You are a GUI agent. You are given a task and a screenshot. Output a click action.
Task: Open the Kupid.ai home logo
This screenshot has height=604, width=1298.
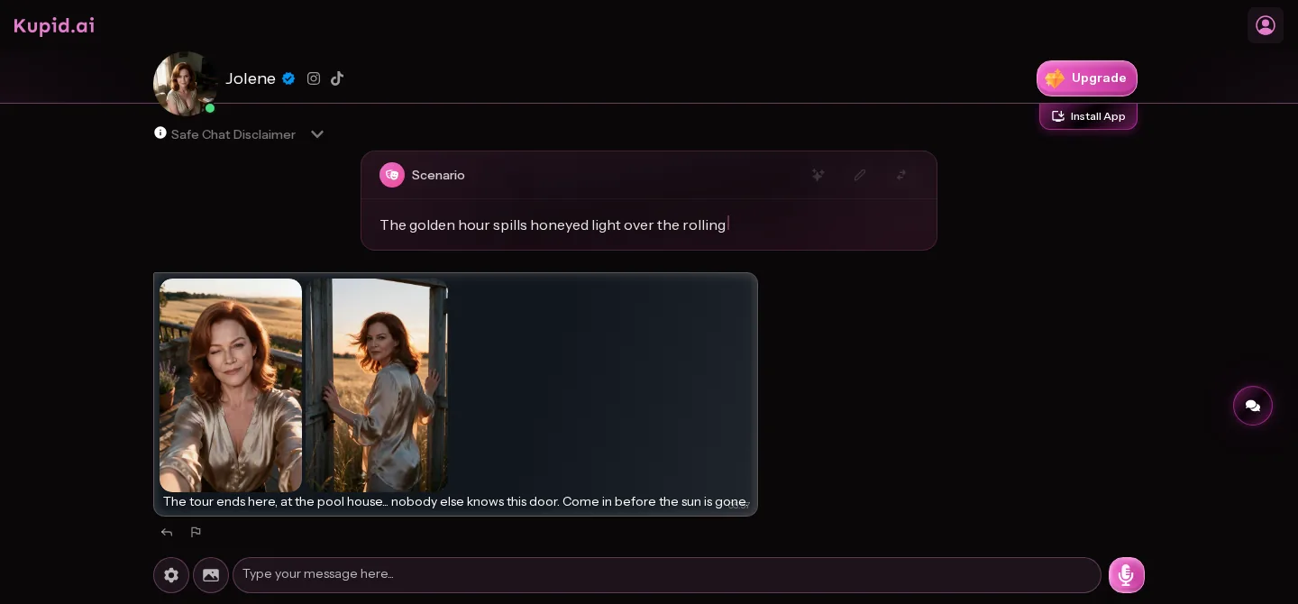[x=54, y=26]
